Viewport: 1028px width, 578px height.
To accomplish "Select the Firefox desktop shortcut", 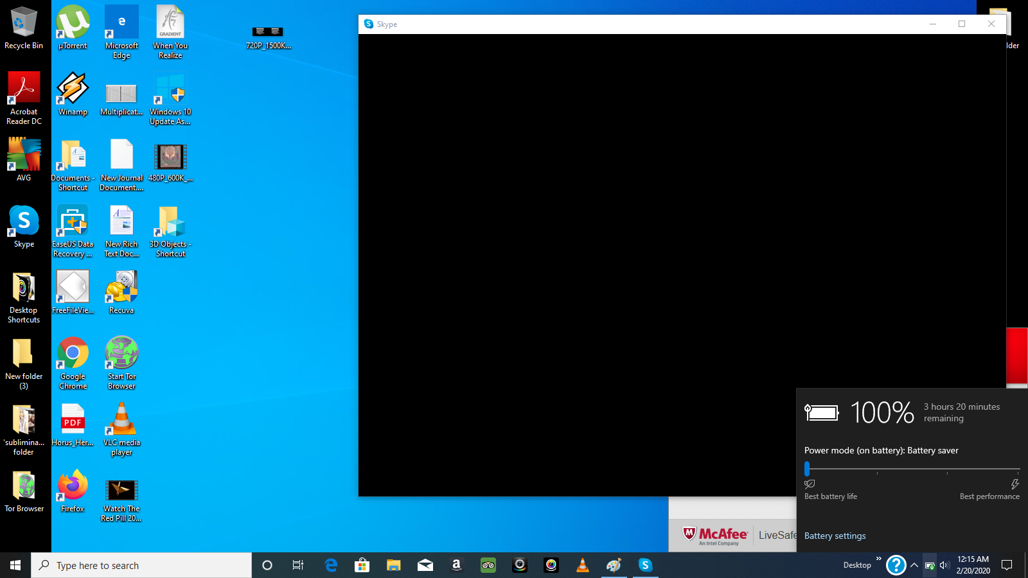I will click(x=73, y=491).
